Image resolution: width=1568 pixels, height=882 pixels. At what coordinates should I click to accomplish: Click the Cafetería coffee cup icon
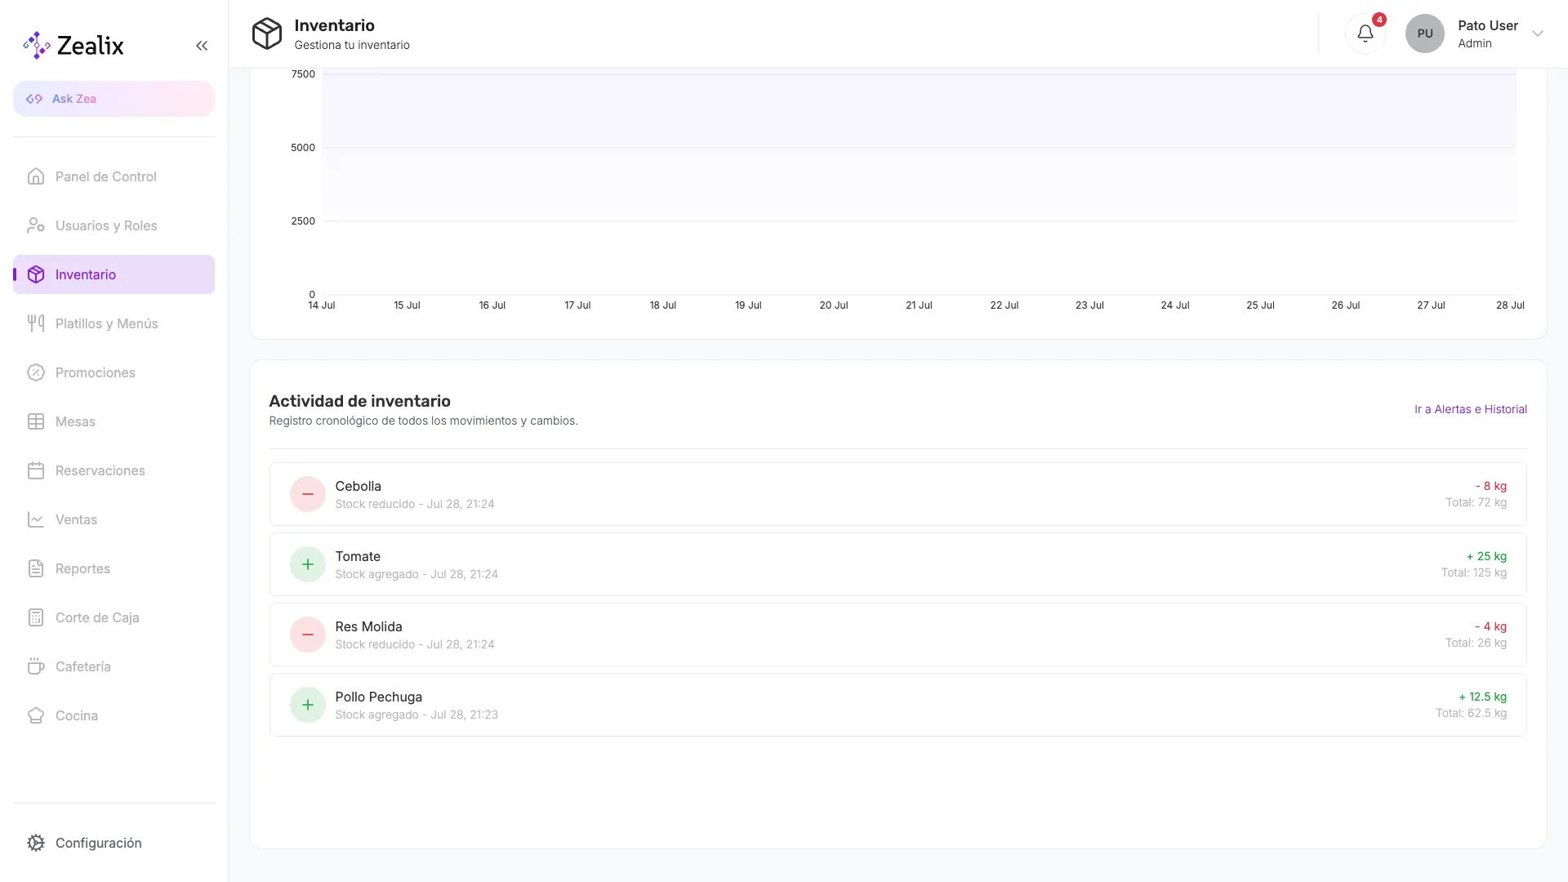pos(36,666)
